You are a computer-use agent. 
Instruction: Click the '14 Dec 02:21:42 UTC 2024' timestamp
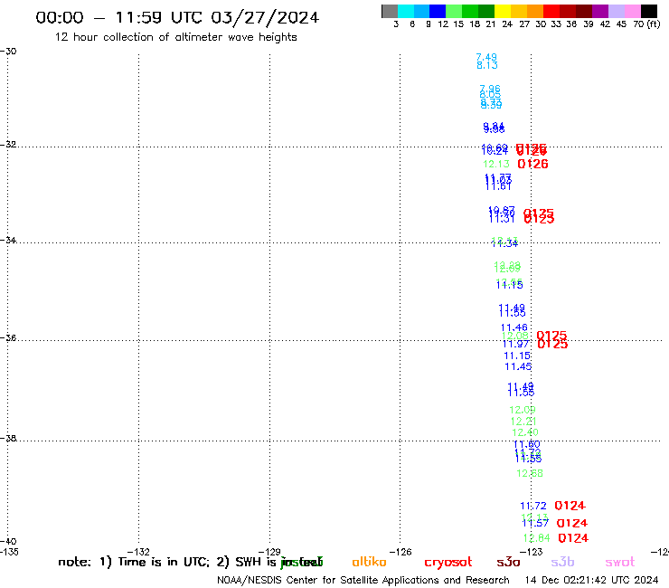(591, 581)
